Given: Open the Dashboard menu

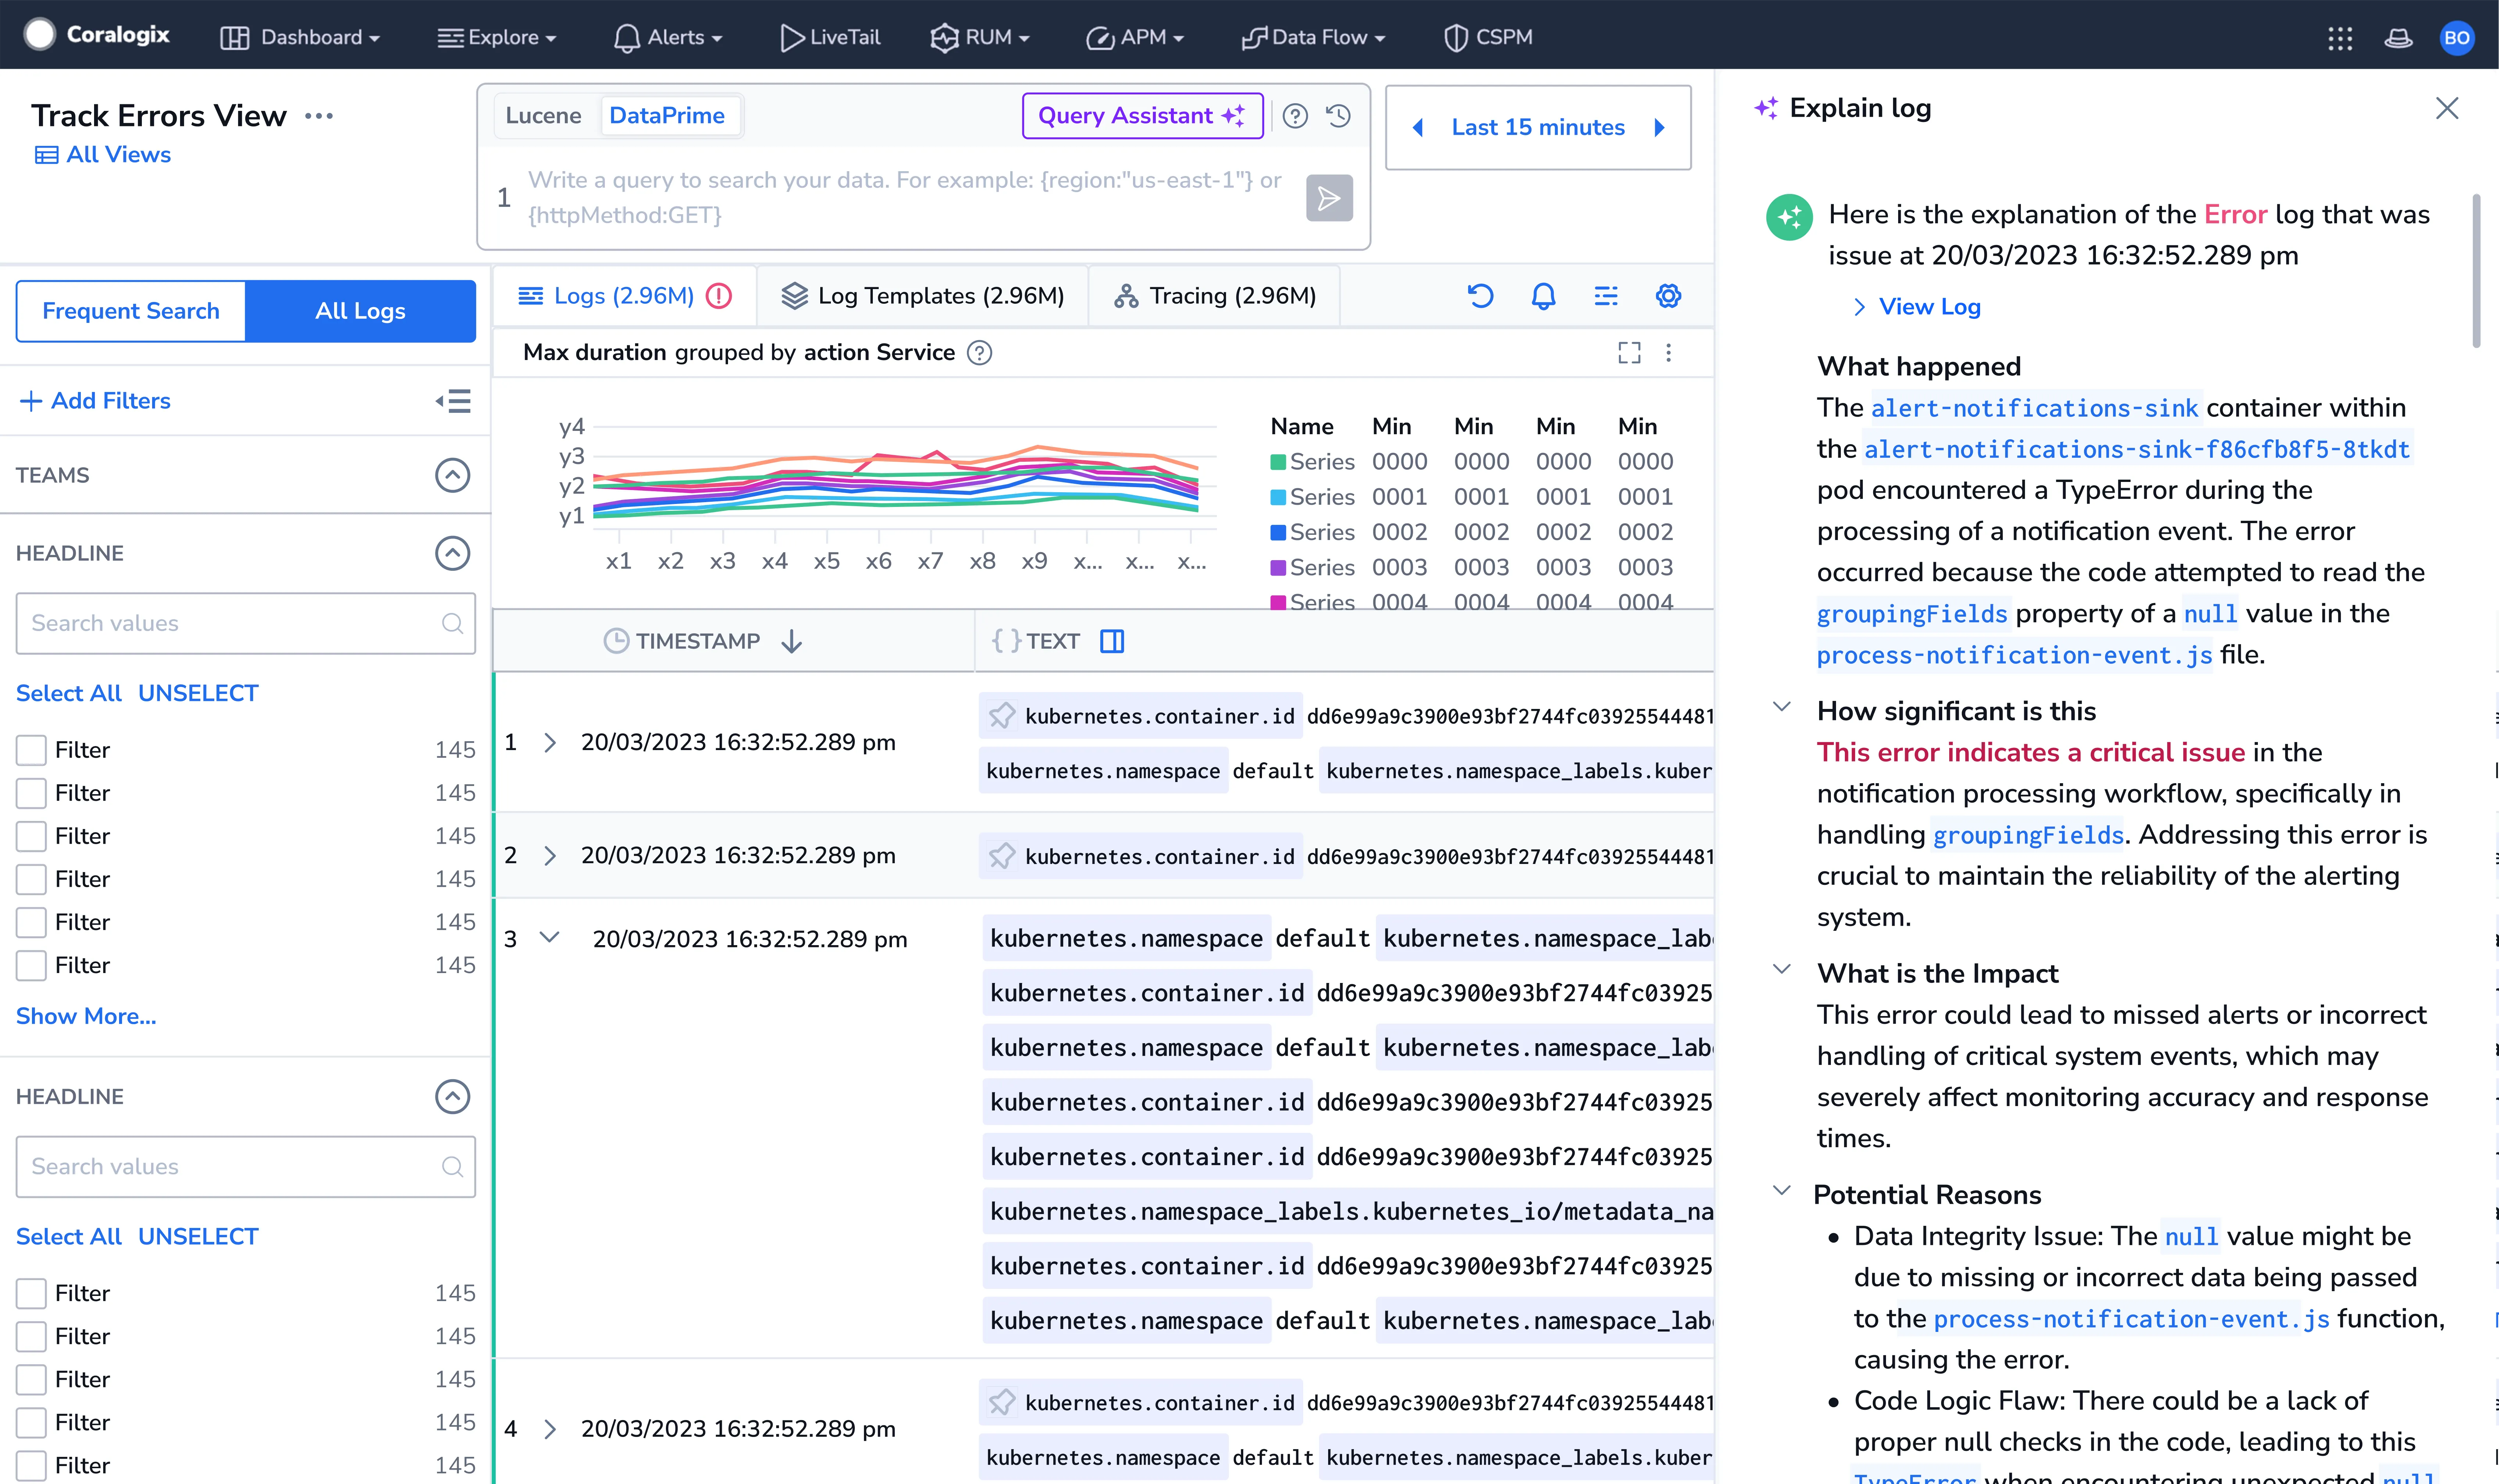Looking at the screenshot, I should (x=300, y=38).
